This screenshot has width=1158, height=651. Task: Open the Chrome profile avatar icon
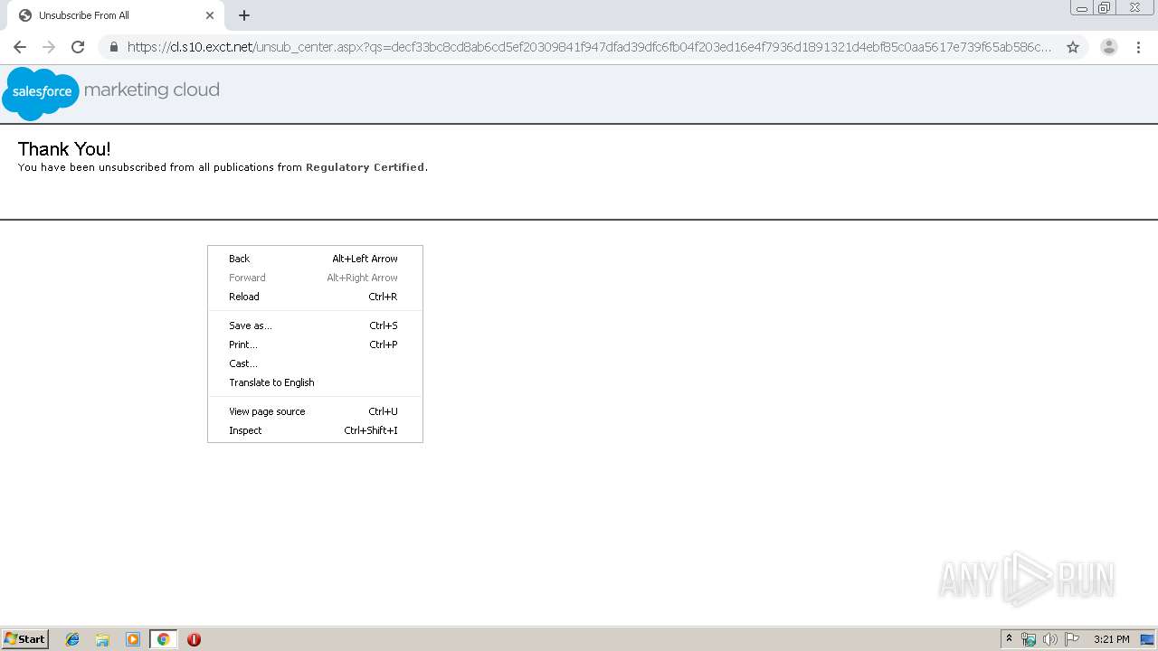[1109, 47]
